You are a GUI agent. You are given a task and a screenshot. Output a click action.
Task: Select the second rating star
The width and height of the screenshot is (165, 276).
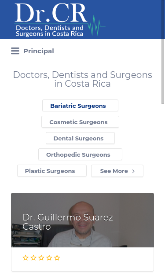(x=33, y=258)
